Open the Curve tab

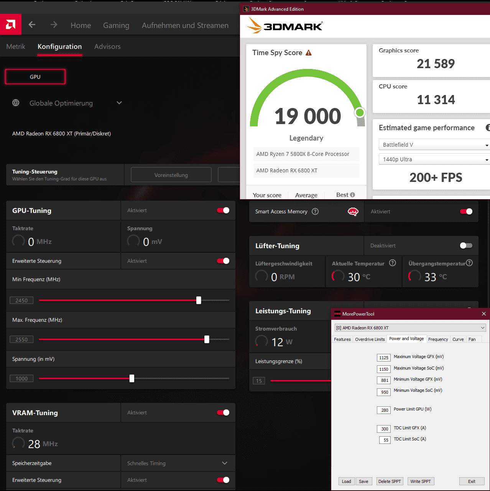coord(458,339)
